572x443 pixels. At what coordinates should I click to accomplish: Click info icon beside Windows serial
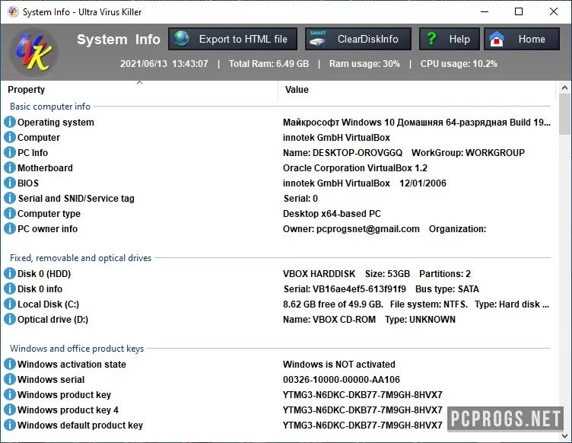pyautogui.click(x=10, y=380)
